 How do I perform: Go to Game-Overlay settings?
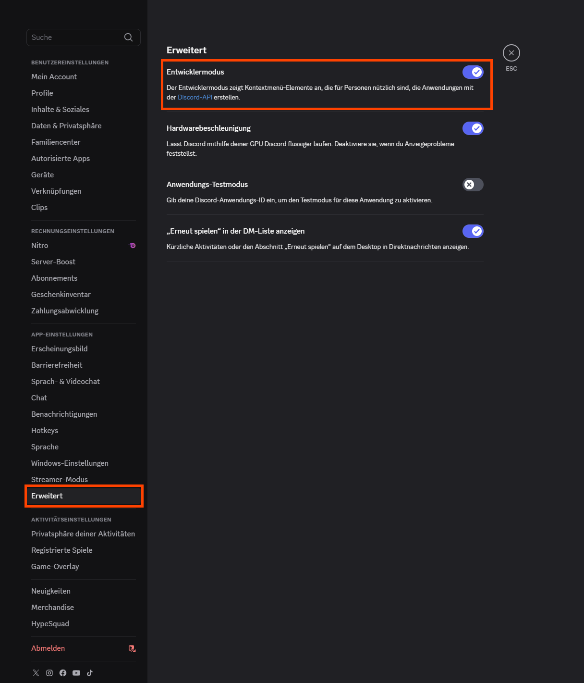(84, 567)
